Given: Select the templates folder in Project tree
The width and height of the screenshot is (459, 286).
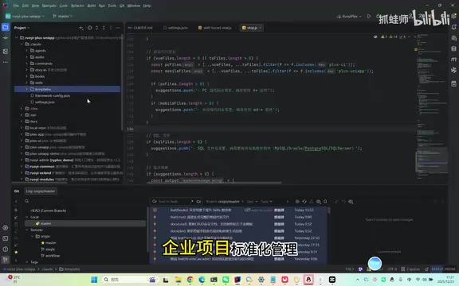Looking at the screenshot, I should click(x=67, y=89).
